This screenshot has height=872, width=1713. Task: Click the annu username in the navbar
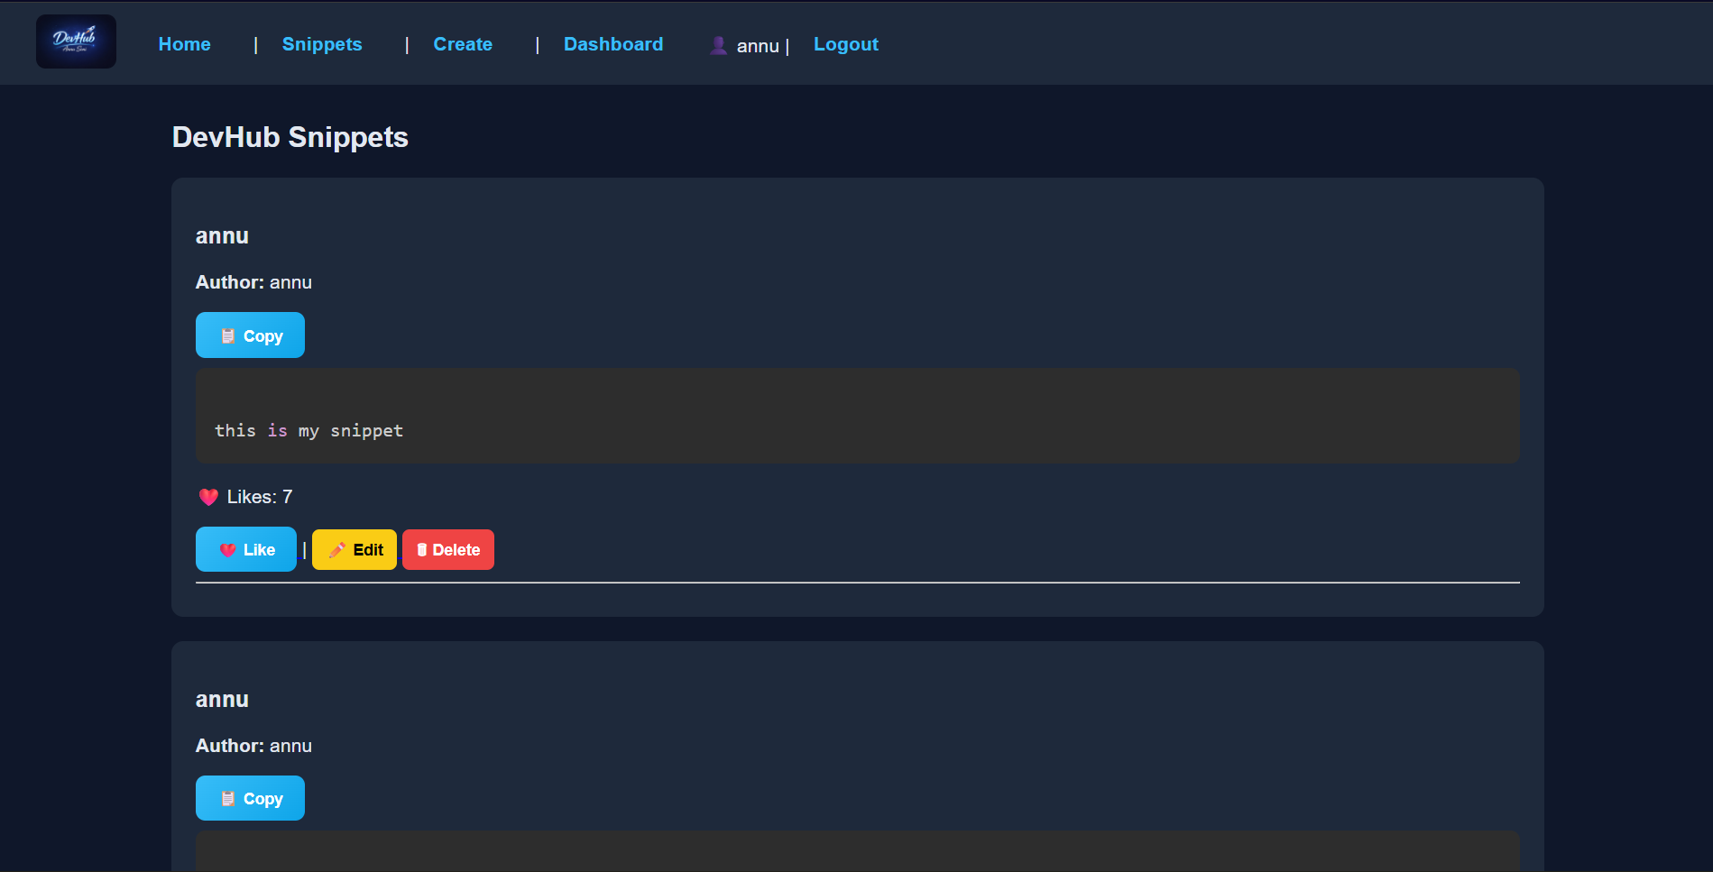point(757,46)
